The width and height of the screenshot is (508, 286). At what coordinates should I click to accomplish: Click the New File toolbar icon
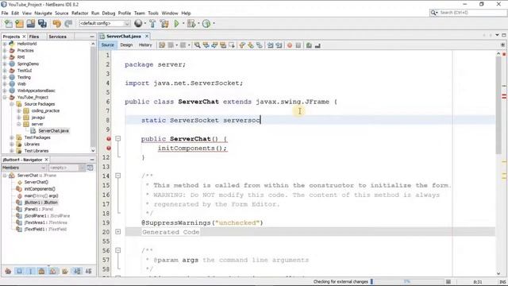(x=9, y=23)
